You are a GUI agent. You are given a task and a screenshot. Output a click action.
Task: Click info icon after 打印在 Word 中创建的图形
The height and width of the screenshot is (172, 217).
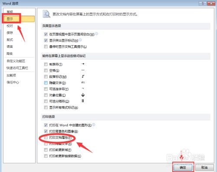click(x=94, y=125)
